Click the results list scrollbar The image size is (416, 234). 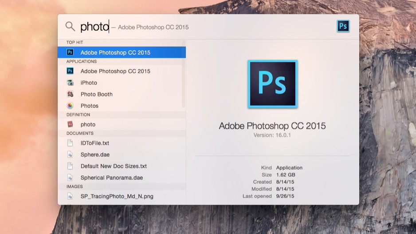tap(183, 74)
